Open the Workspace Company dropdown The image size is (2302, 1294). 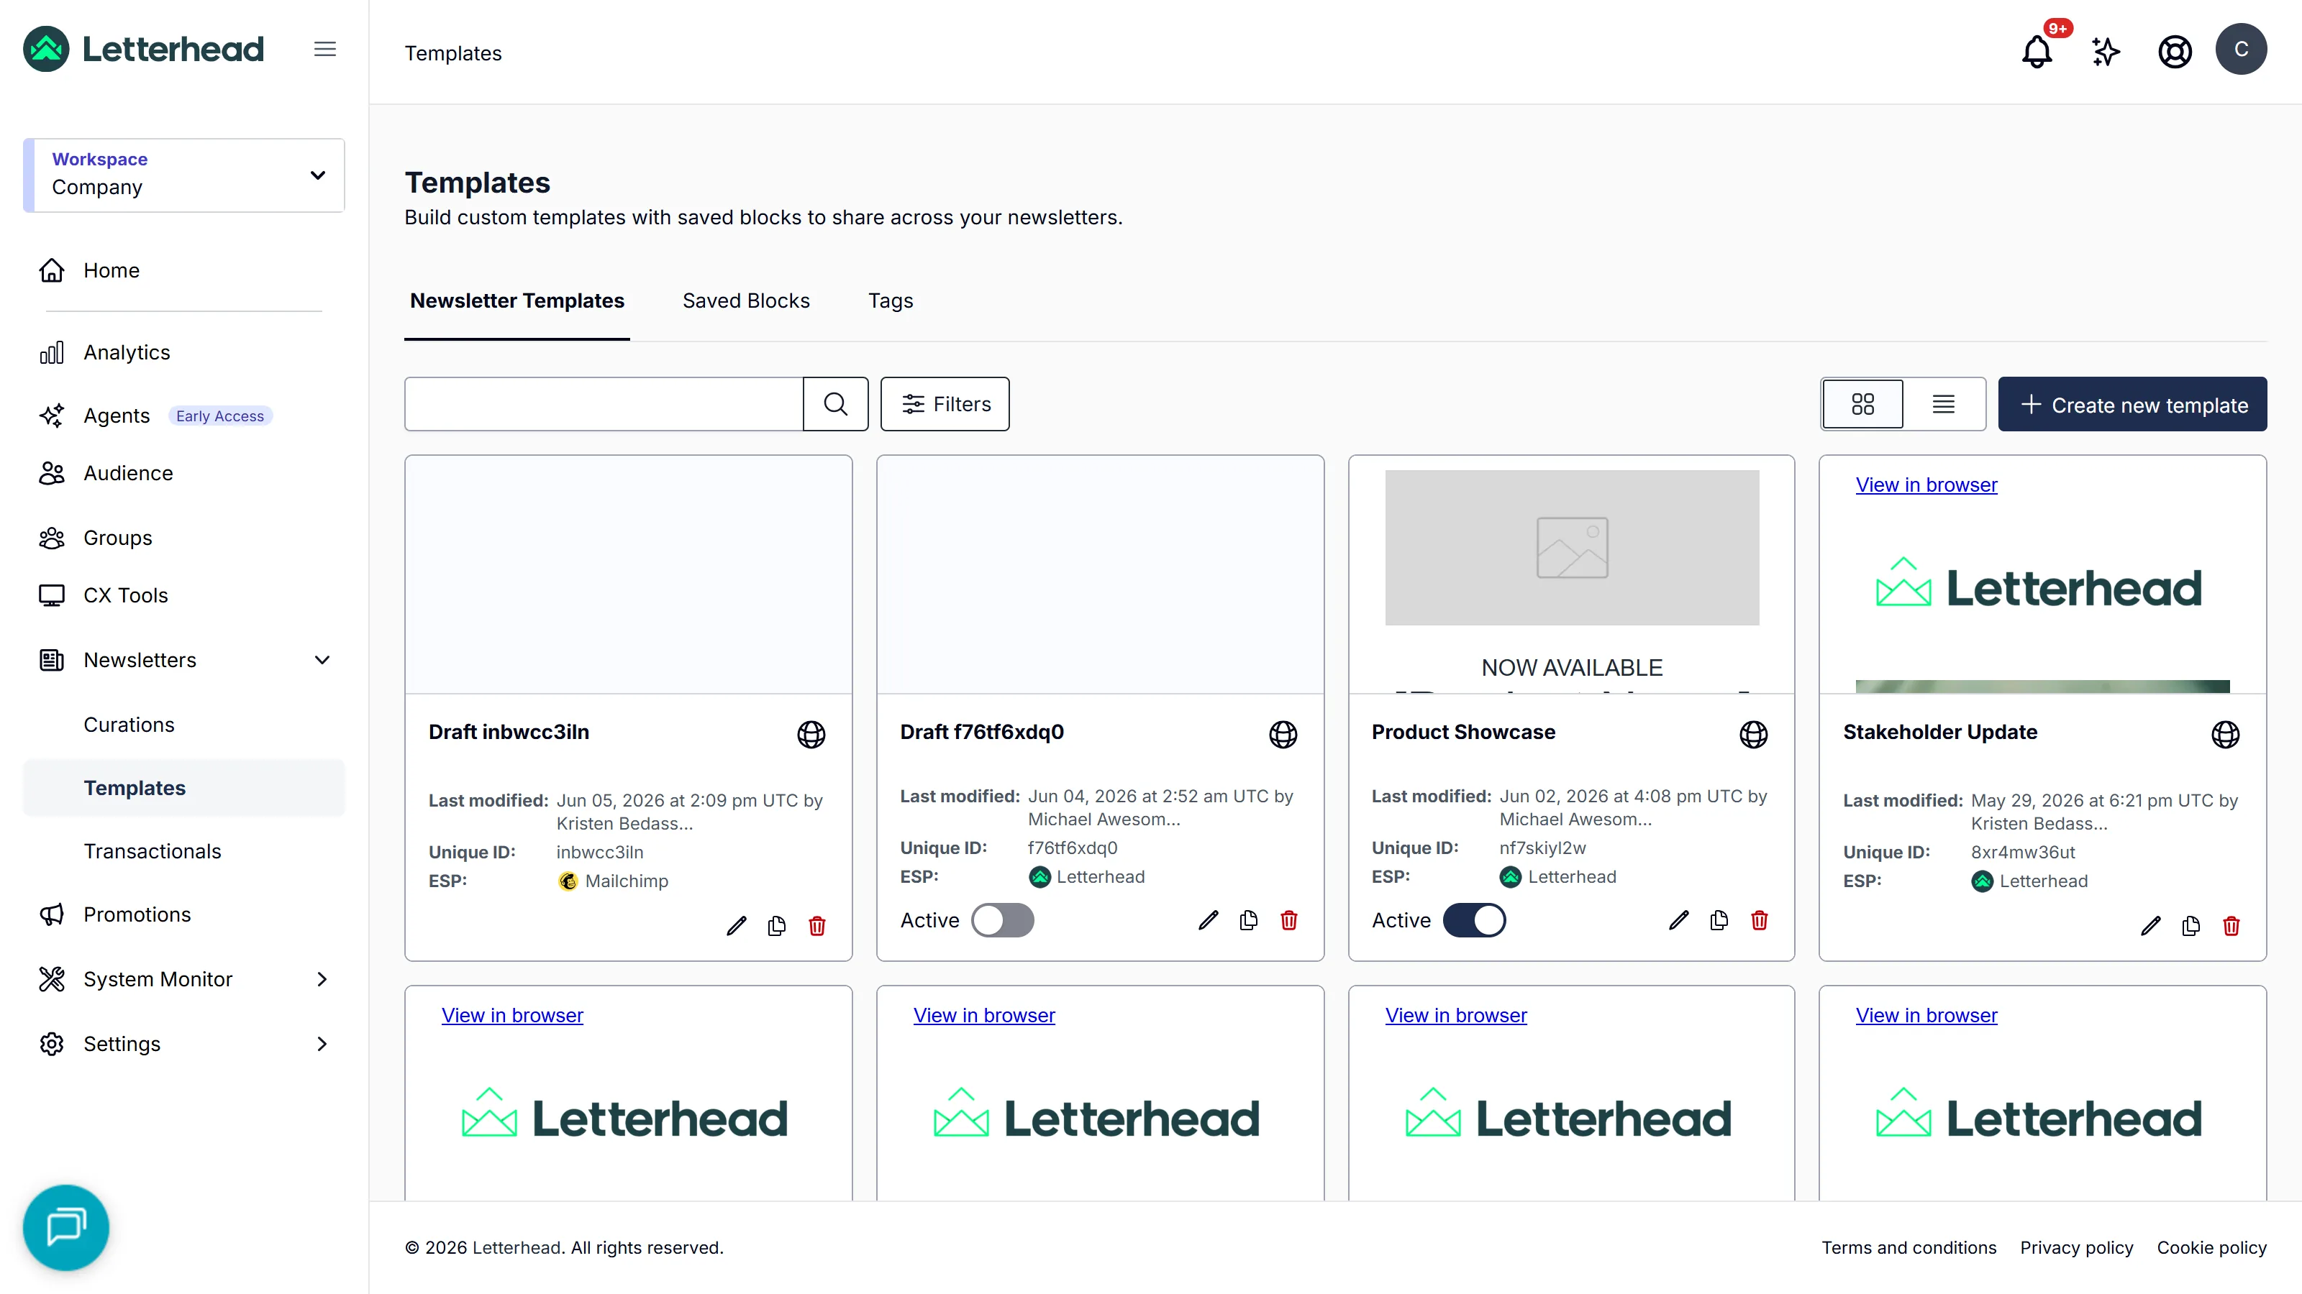pyautogui.click(x=184, y=175)
